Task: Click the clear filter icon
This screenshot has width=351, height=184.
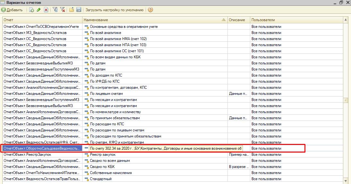Action: pyautogui.click(x=63, y=10)
